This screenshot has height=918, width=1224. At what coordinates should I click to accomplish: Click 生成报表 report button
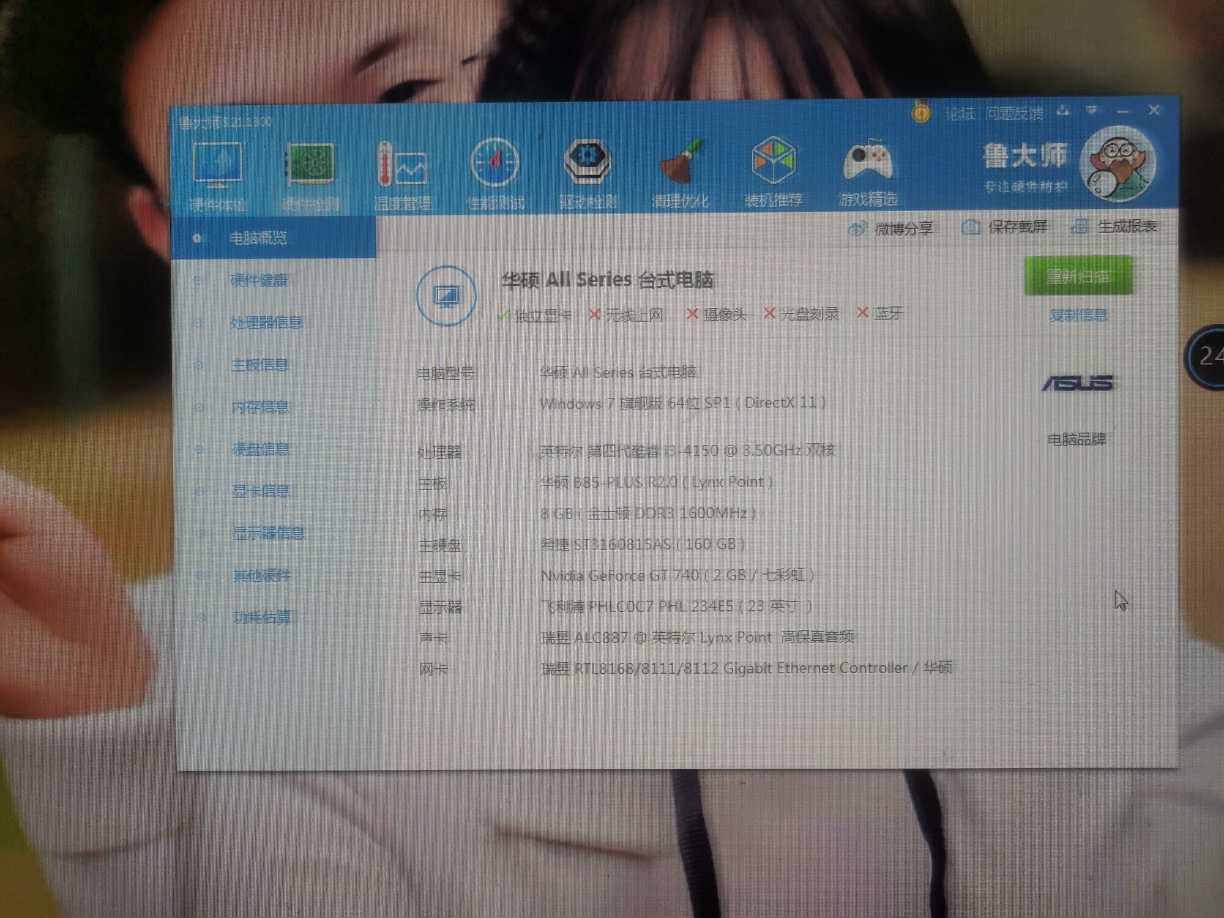(x=1114, y=226)
